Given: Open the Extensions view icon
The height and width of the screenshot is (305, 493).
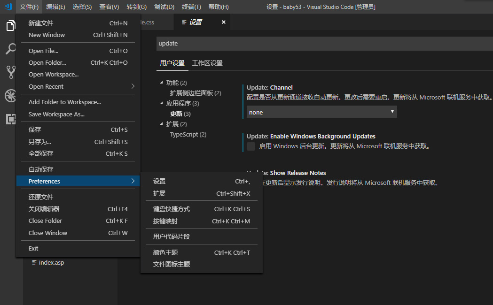Looking at the screenshot, I should pos(11,119).
